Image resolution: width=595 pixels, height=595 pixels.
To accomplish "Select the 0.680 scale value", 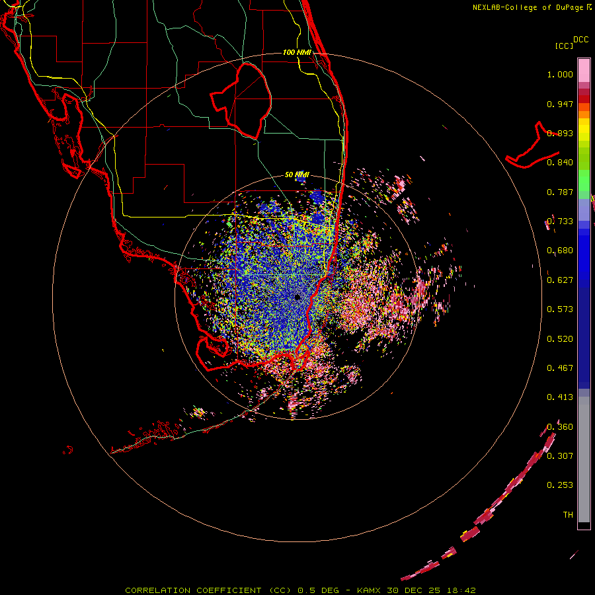I will [x=560, y=251].
